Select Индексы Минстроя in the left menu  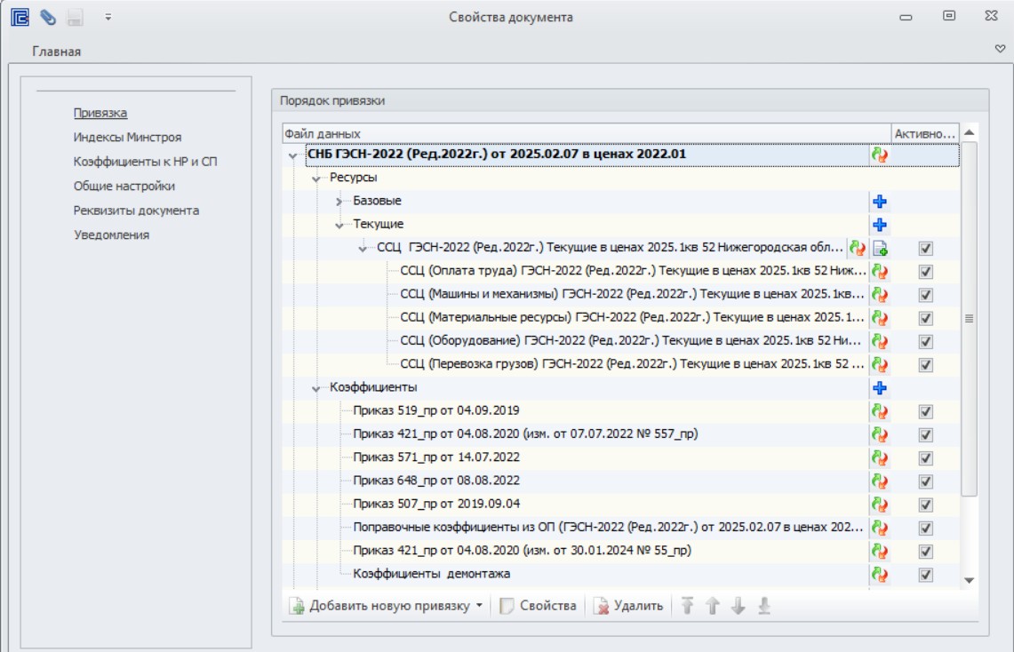127,137
